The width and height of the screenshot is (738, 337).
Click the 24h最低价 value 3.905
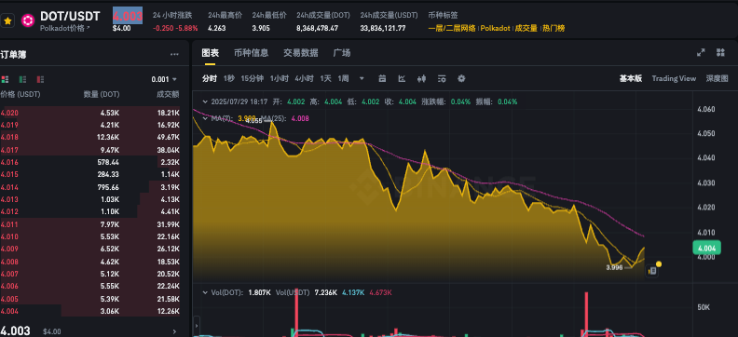[x=261, y=28]
